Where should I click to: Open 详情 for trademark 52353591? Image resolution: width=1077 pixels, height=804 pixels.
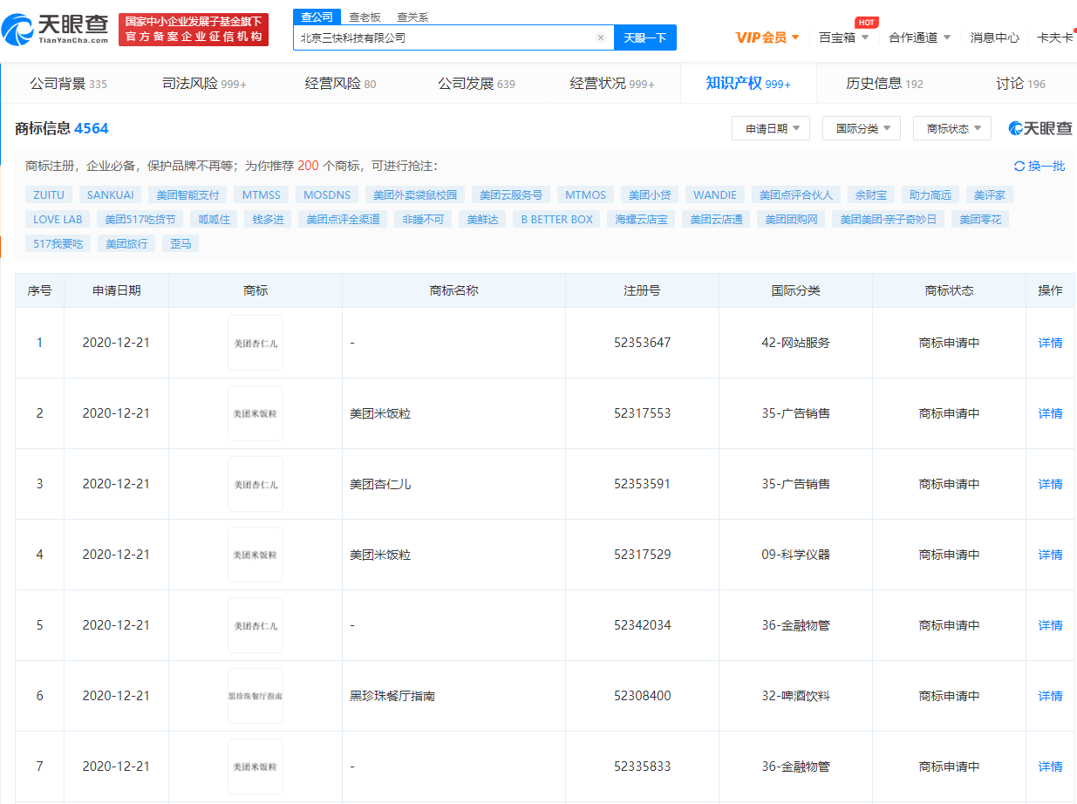pos(1050,484)
